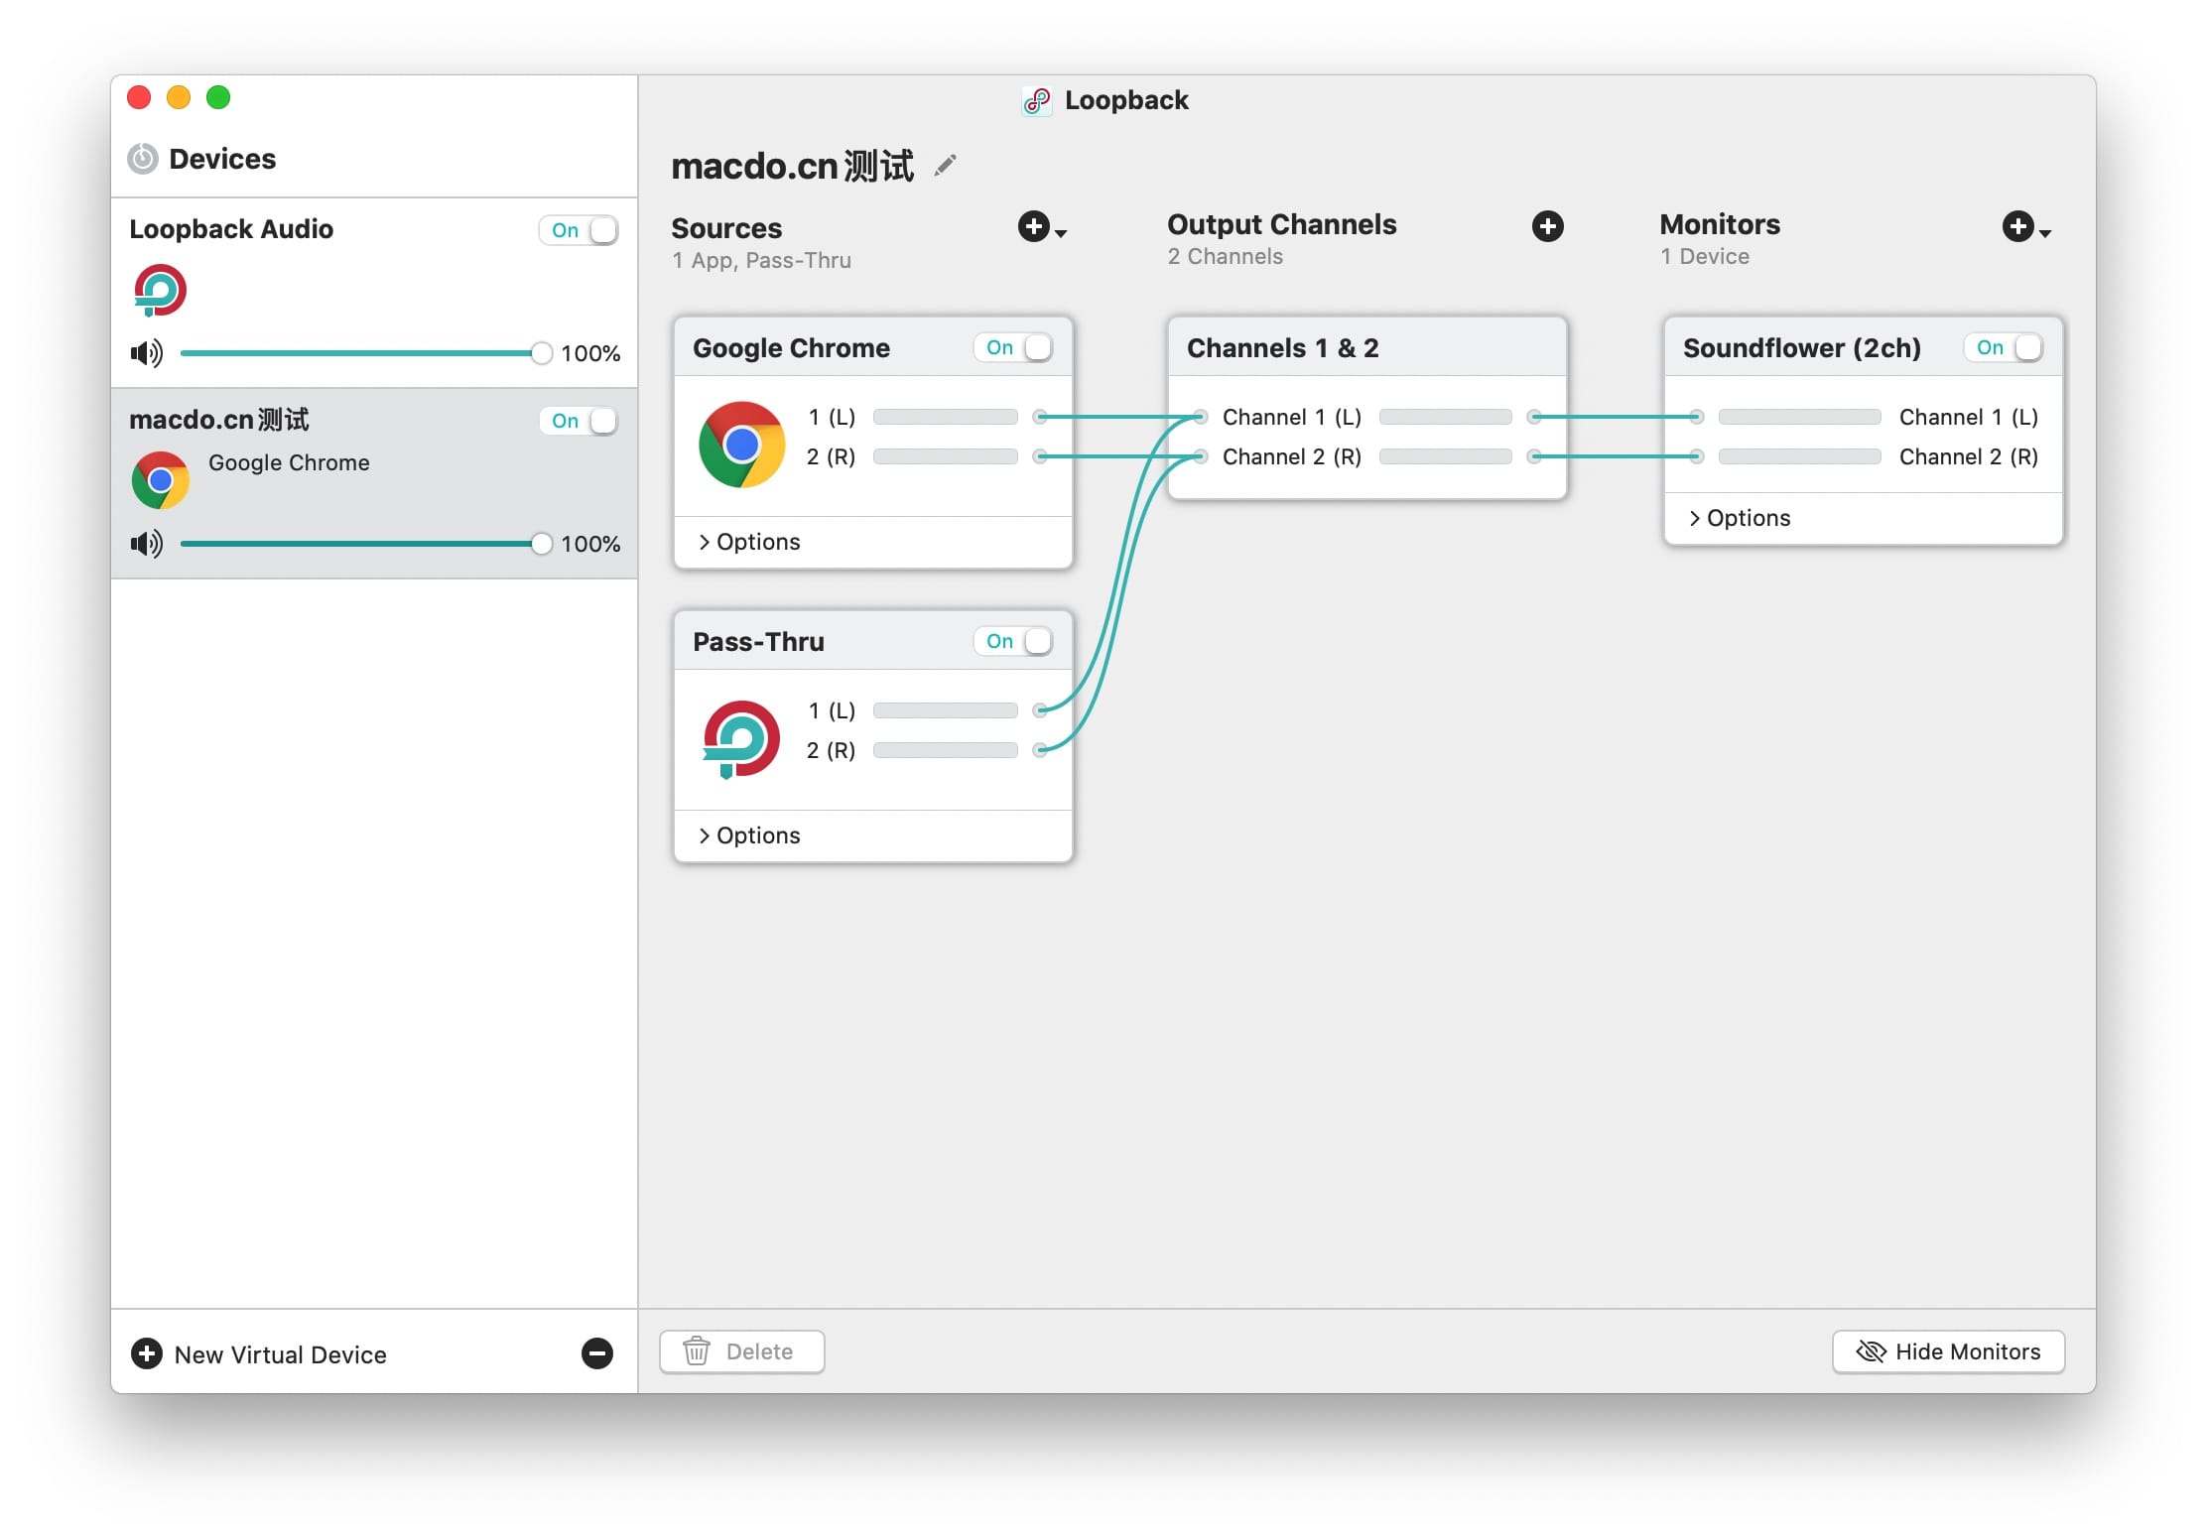Click Google Chrome icon in Sources card
2207x1540 pixels.
(x=741, y=444)
